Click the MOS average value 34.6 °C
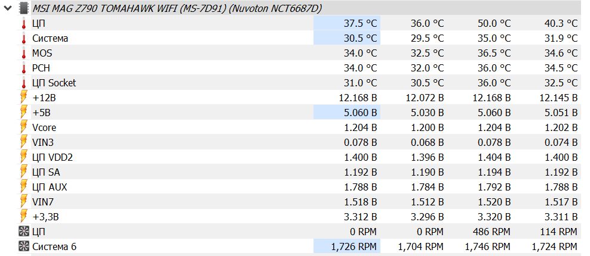The image size is (590, 256). pos(561,54)
